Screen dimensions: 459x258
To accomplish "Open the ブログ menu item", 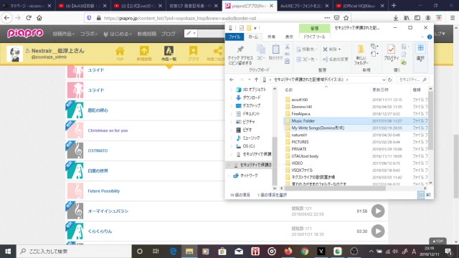I will pyautogui.click(x=169, y=34).
